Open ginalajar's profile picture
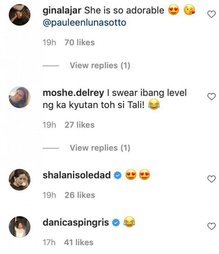219x254 pixels. click(x=20, y=15)
